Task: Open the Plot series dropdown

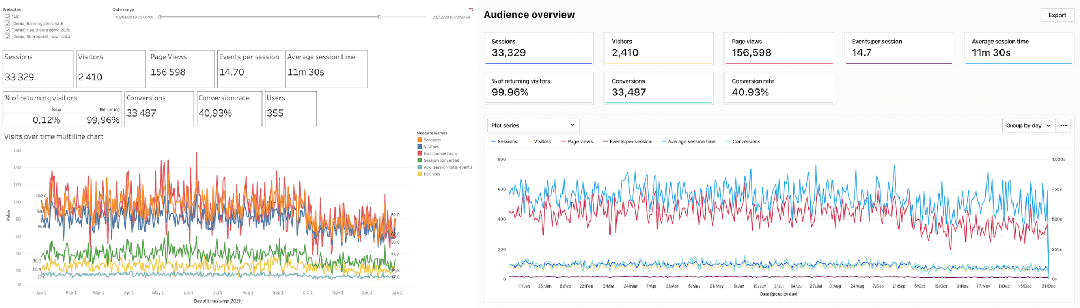Action: [533, 125]
